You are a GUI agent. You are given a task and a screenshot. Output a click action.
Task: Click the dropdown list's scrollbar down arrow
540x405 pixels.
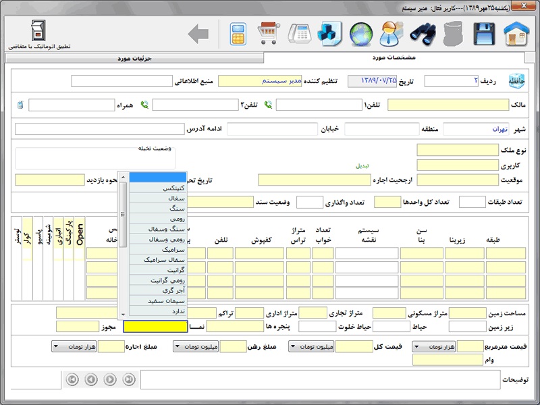point(122,315)
